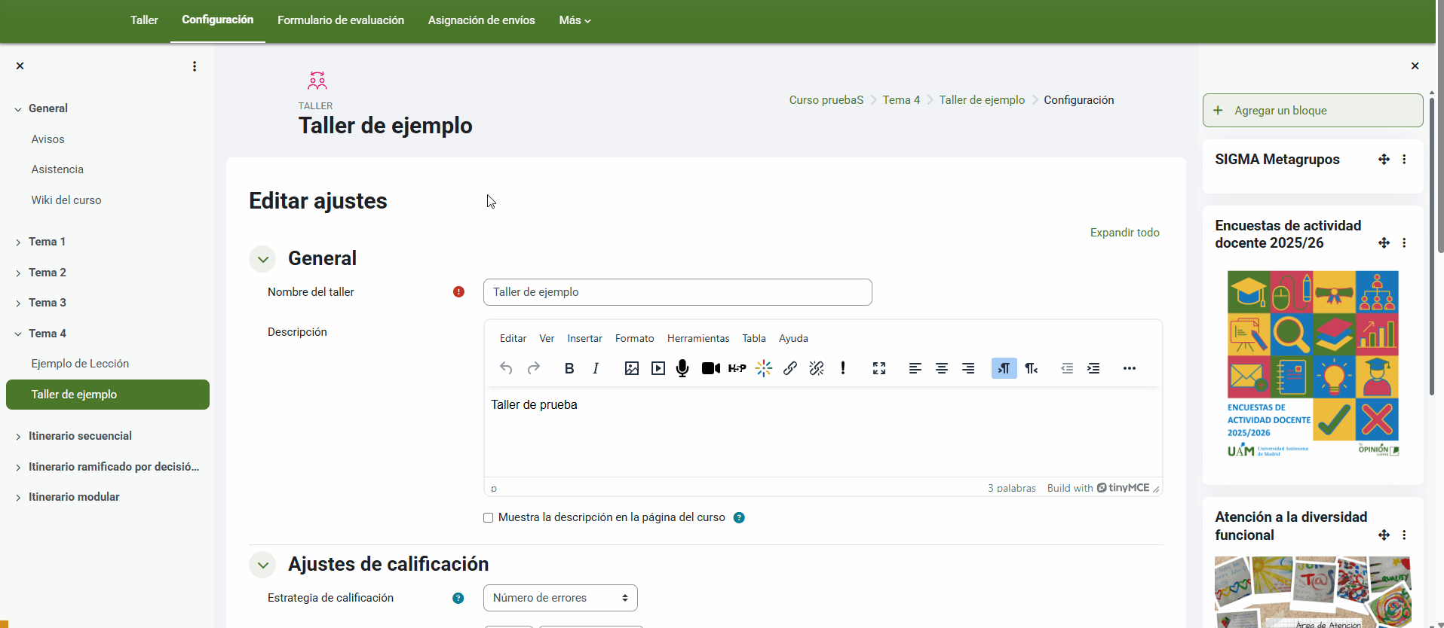Image resolution: width=1444 pixels, height=628 pixels.
Task: Record audio with the microphone icon
Action: coord(682,368)
